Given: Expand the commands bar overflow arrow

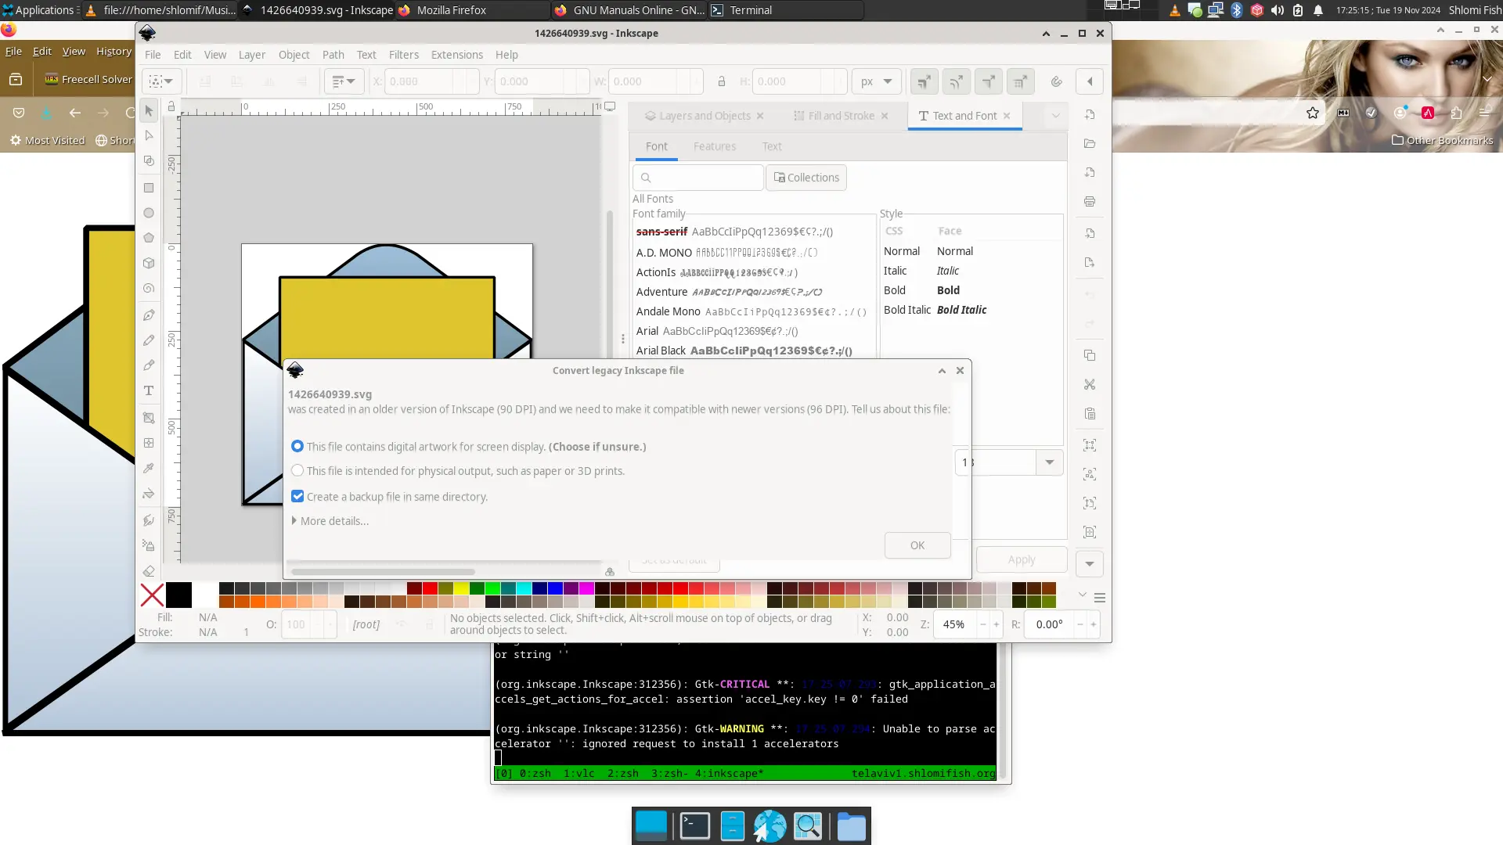Looking at the screenshot, I should [x=1090, y=563].
